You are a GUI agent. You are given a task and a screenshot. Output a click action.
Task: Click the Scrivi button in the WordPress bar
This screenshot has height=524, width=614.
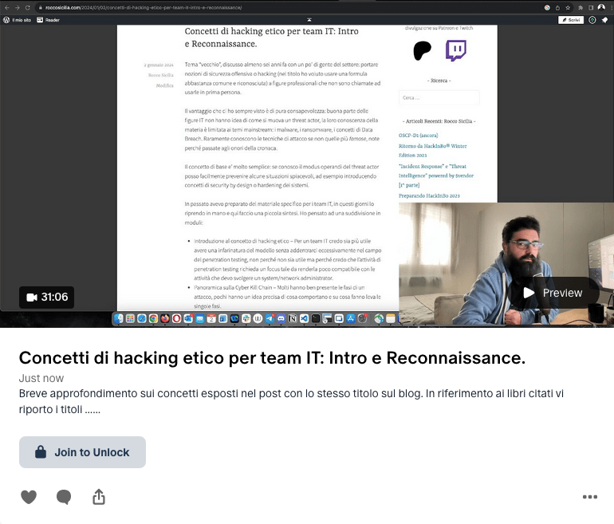click(570, 19)
